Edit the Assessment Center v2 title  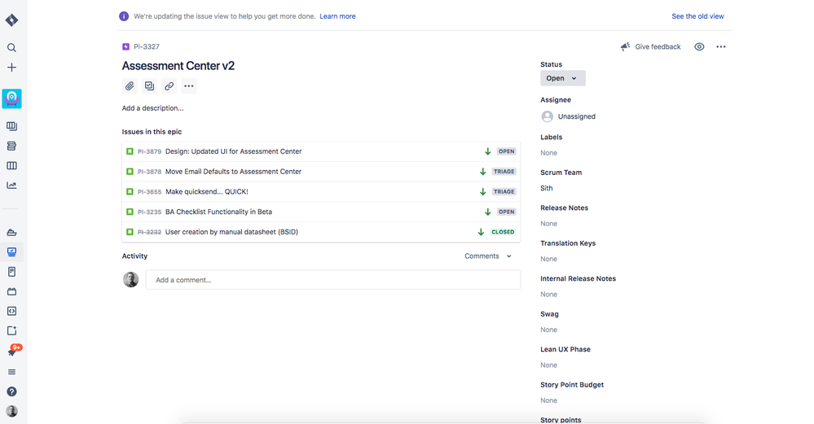(x=178, y=66)
